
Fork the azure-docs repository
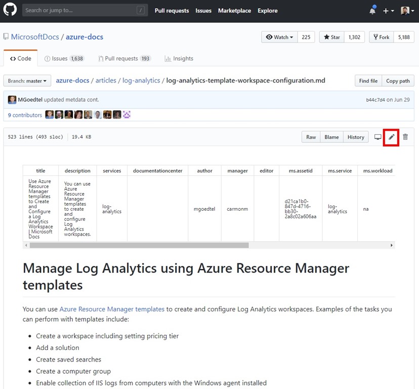point(381,37)
